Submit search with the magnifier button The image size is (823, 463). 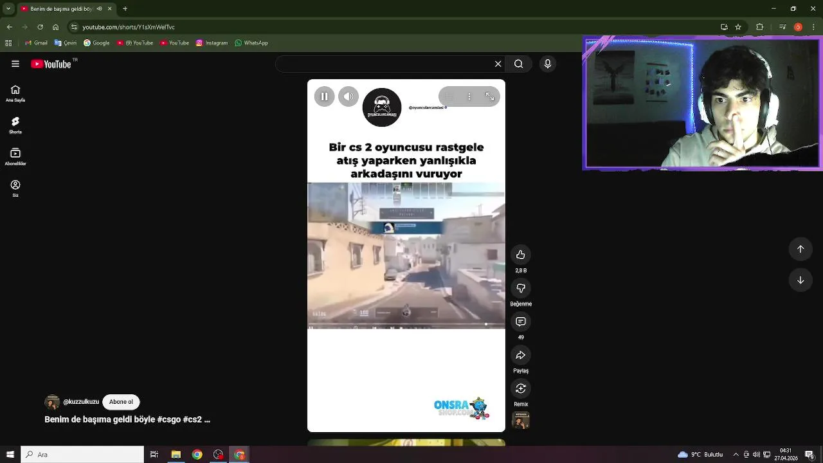click(x=519, y=64)
